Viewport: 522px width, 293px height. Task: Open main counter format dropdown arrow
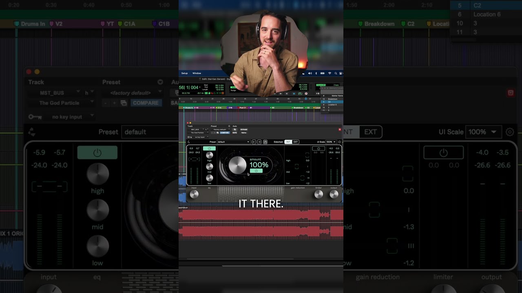coord(200,87)
